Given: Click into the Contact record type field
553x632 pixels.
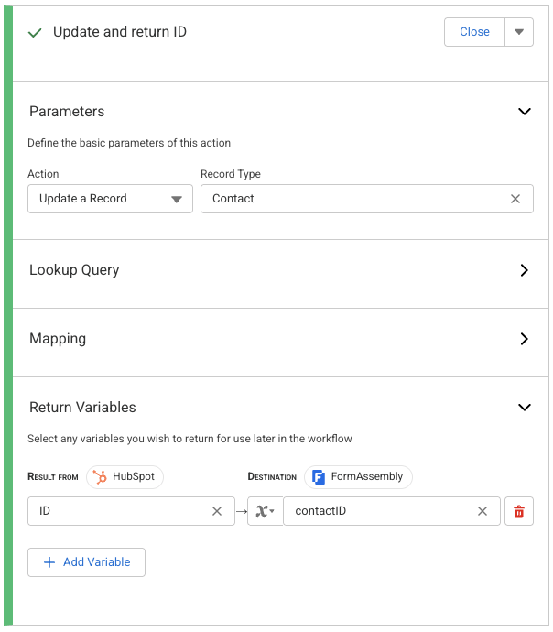Looking at the screenshot, I should coord(352,199).
